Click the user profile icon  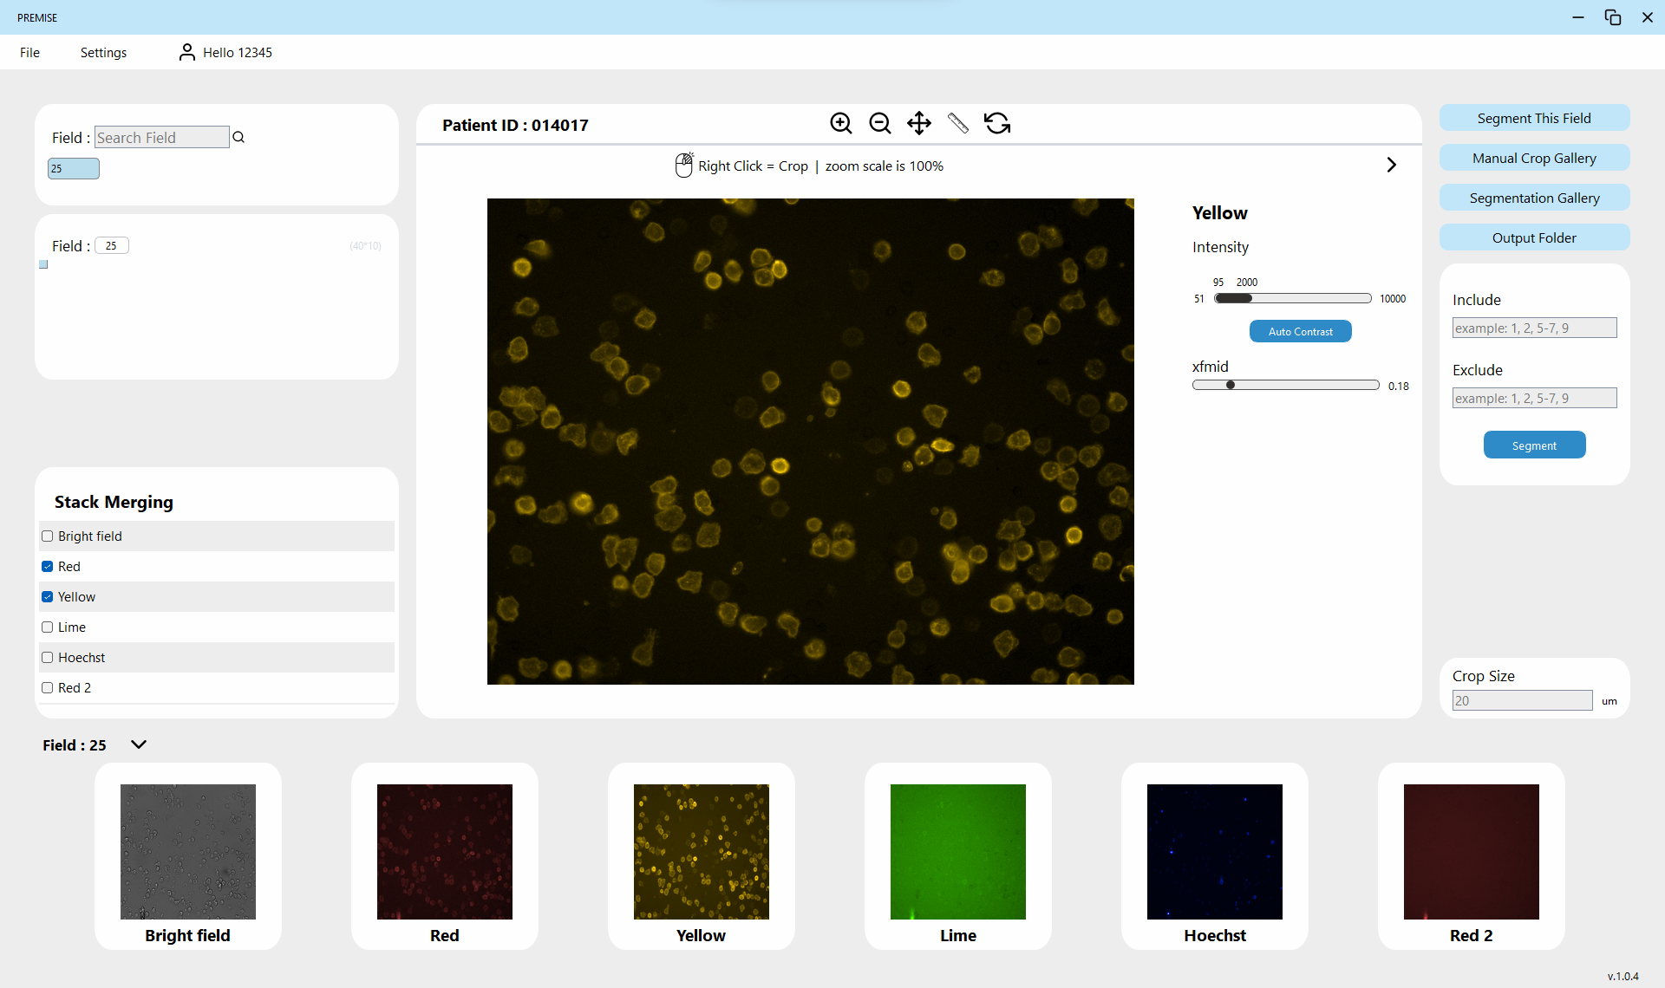[x=186, y=53]
